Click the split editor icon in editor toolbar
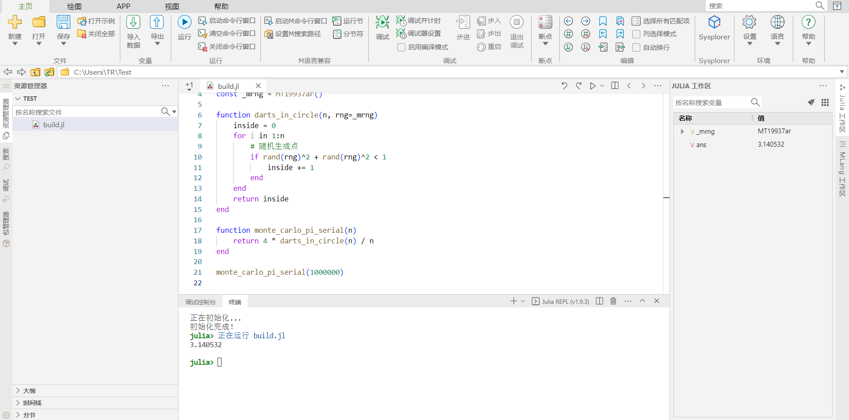 (615, 86)
